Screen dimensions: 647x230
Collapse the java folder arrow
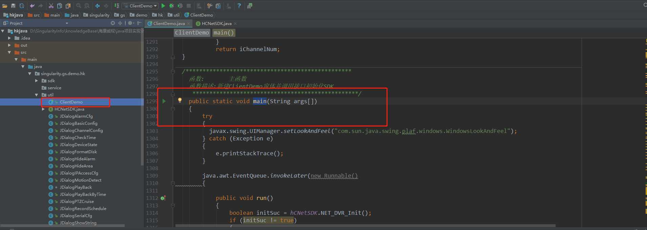pyautogui.click(x=23, y=67)
